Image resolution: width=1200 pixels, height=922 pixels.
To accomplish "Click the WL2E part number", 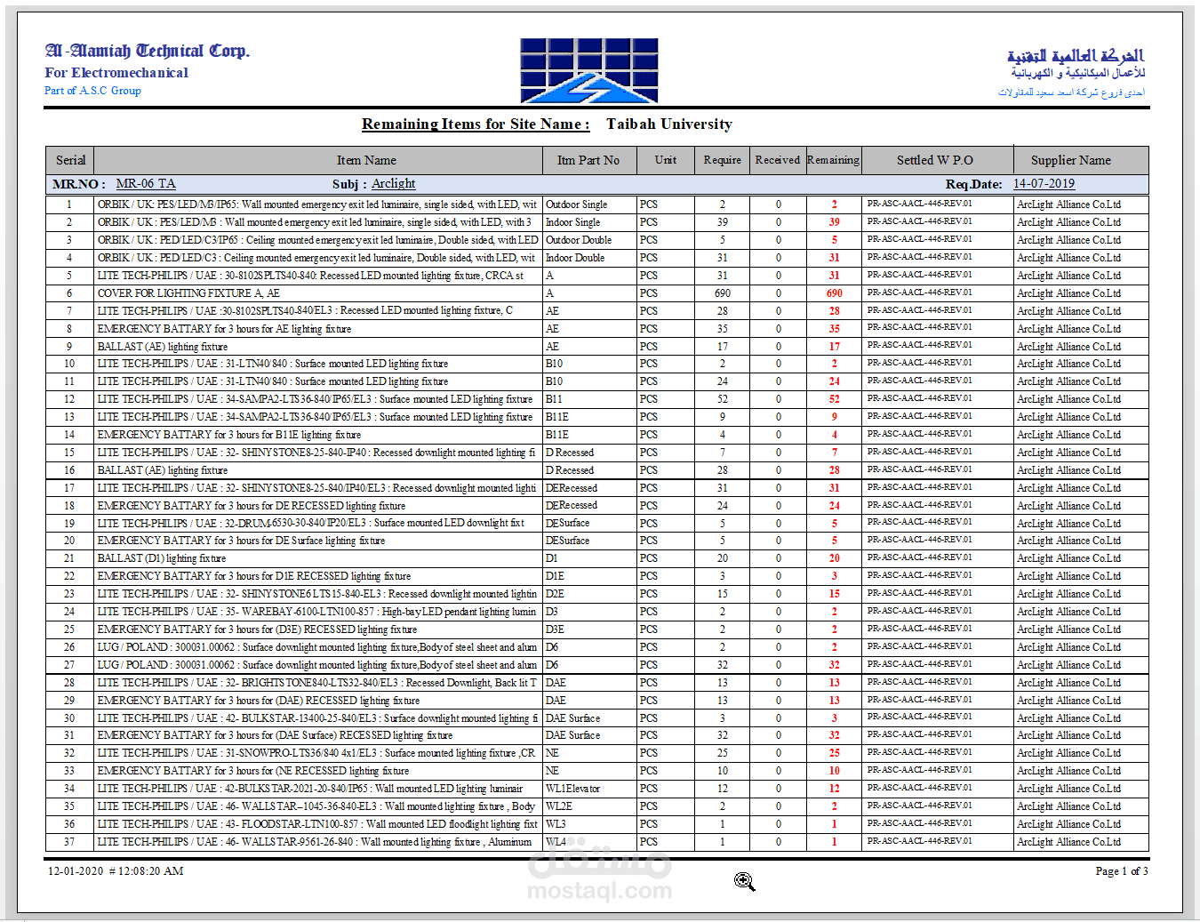I will [x=558, y=806].
